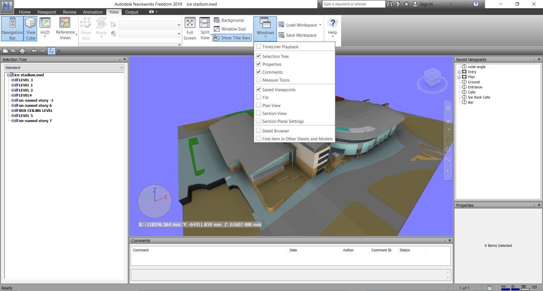This screenshot has height=291, width=543.
Task: Click the star favorites icon in the title bar
Action: coord(406,4)
